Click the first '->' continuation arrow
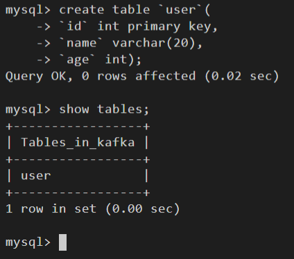Viewport: 294px width, 259px height. click(x=44, y=27)
